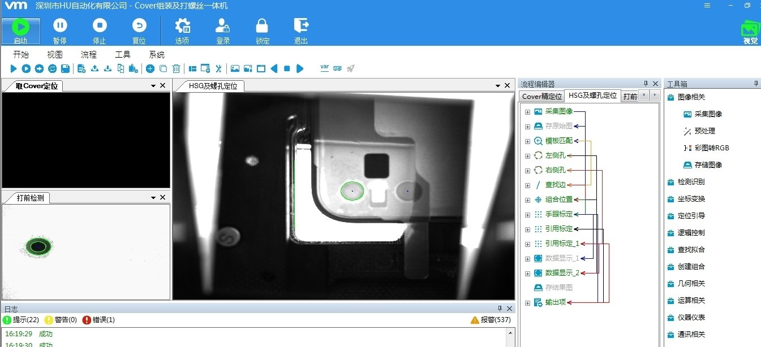Expand the 查找边 node
Image resolution: width=761 pixels, height=347 pixels.
[527, 185]
